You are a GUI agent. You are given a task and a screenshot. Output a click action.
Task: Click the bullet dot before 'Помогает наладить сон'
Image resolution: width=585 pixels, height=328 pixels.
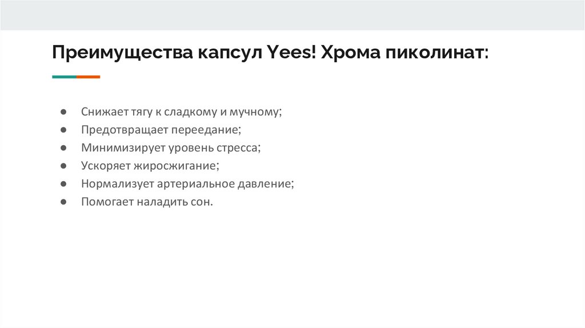coord(64,203)
